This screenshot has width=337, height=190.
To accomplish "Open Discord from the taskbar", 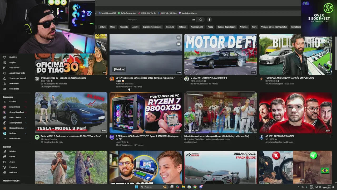I will tap(201, 187).
